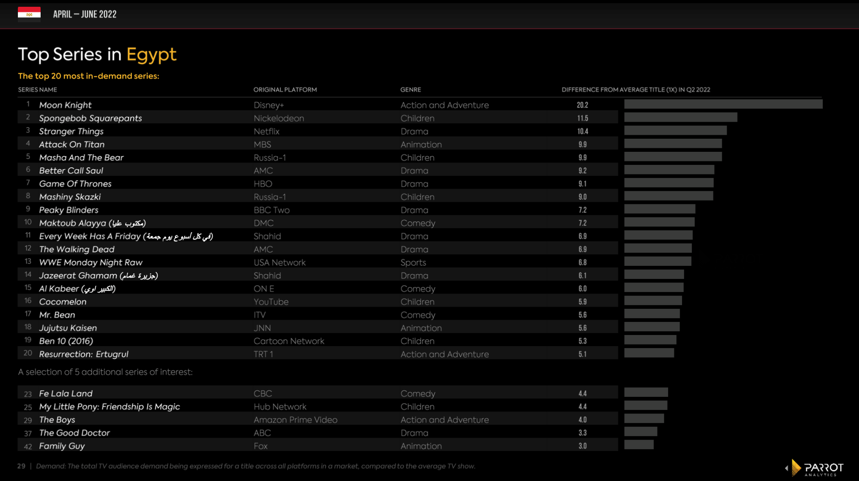Select the 'Difference from average title' column header
Viewport: 859px width, 481px height.
636,89
